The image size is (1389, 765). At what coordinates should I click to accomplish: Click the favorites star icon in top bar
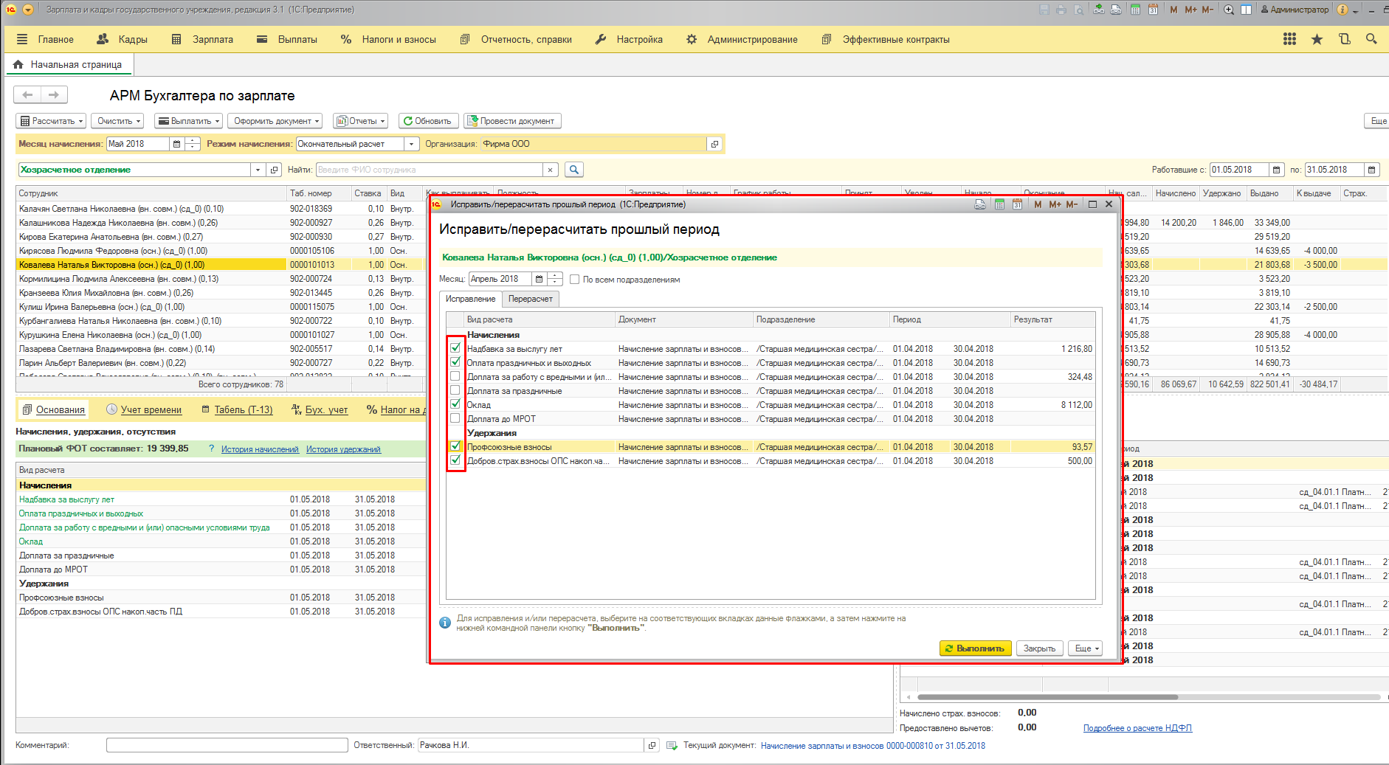click(x=1317, y=39)
